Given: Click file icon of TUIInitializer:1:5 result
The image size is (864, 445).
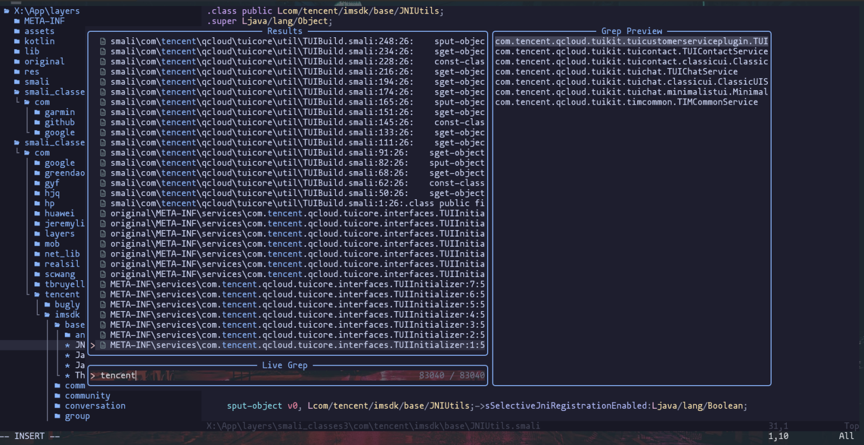Looking at the screenshot, I should [103, 345].
